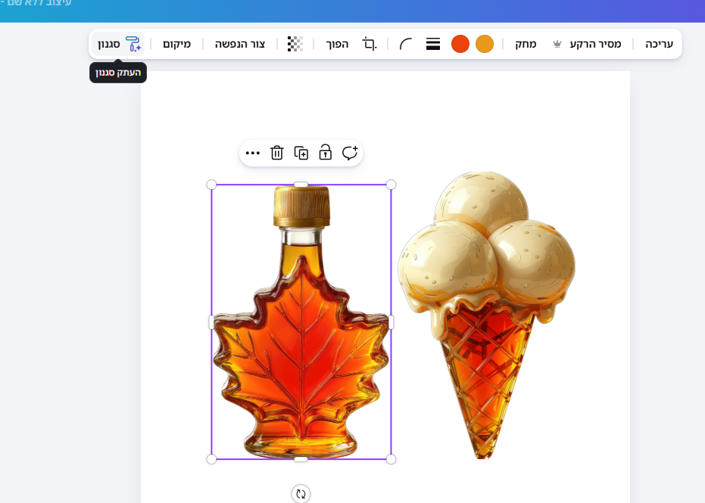
Task: Pick the red-orange color swatch
Action: click(460, 44)
